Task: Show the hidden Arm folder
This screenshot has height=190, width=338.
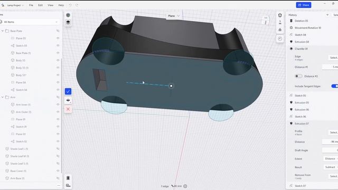Action: pos(58,97)
